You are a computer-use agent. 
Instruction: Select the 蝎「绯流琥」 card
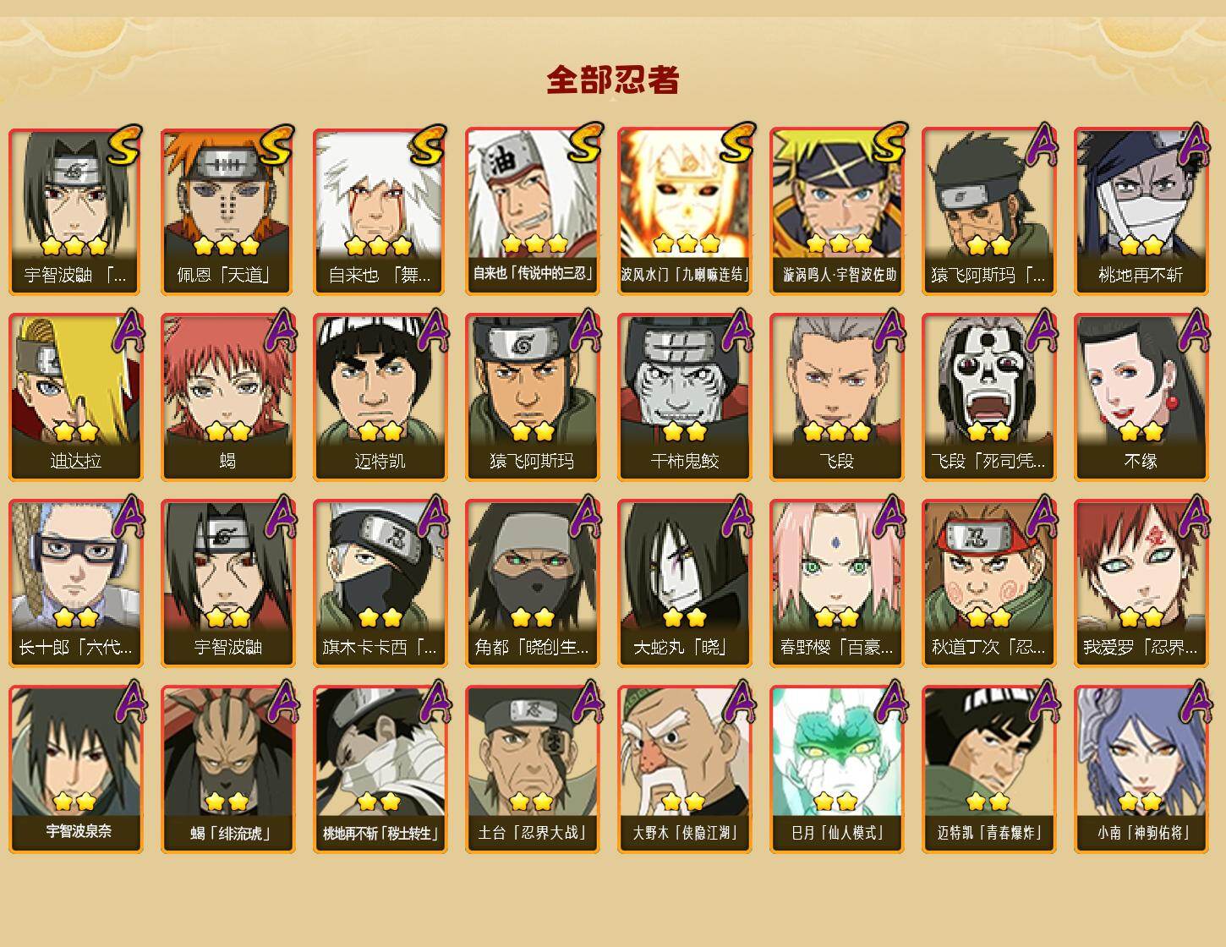tap(227, 769)
